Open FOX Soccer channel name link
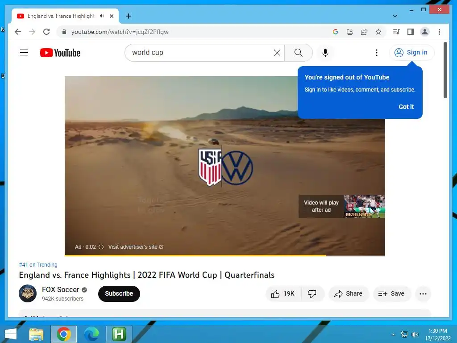Image resolution: width=457 pixels, height=343 pixels. (61, 289)
